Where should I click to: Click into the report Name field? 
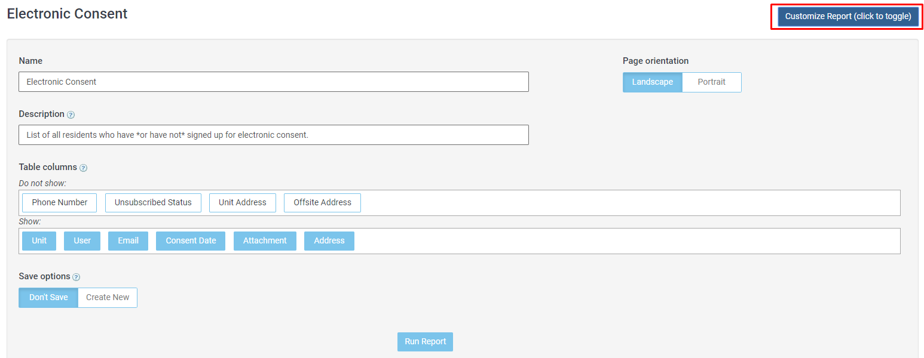pyautogui.click(x=273, y=82)
